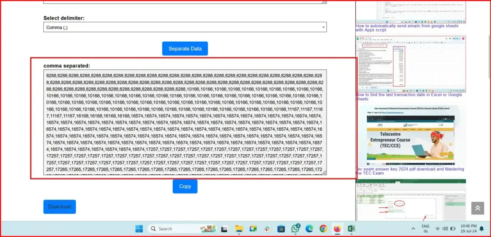
Task: Switch to Firefox in the taskbar
Action: 337,229
